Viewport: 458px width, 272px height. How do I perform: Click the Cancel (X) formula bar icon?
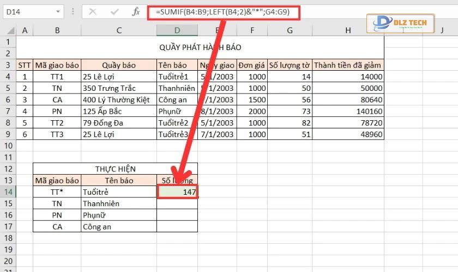[x=93, y=12]
